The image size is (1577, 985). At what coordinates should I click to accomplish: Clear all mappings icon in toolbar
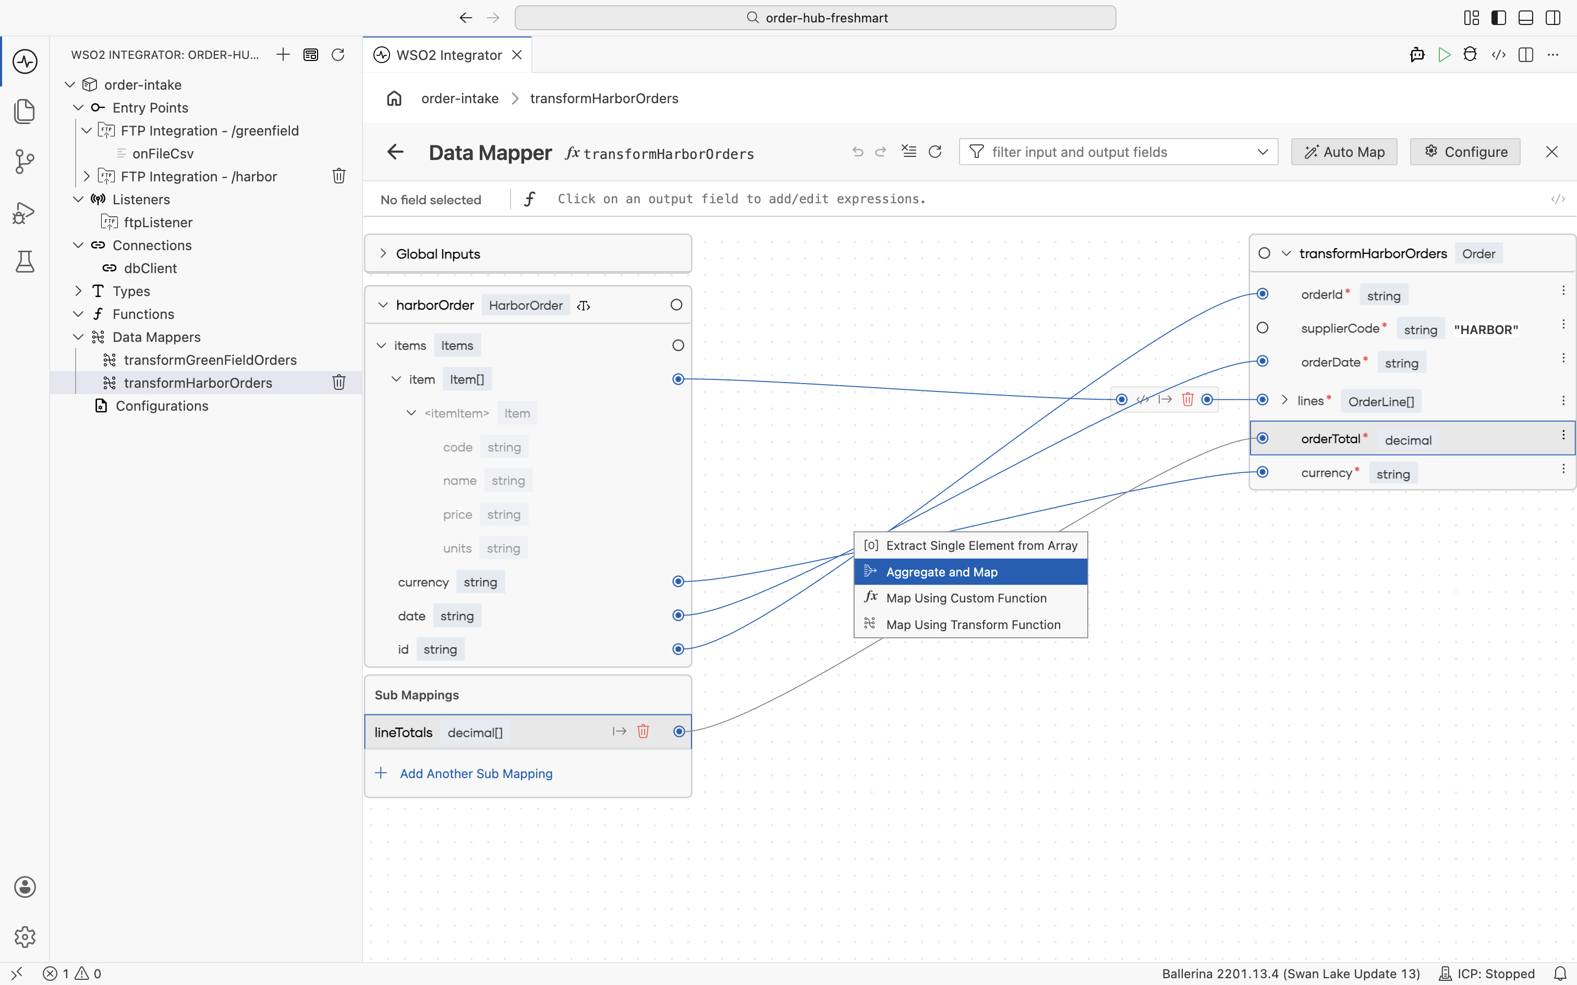(x=908, y=152)
